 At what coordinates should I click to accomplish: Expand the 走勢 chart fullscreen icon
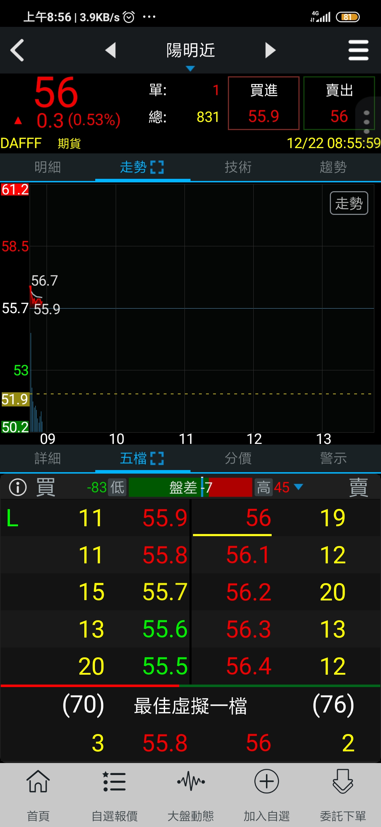(x=157, y=167)
